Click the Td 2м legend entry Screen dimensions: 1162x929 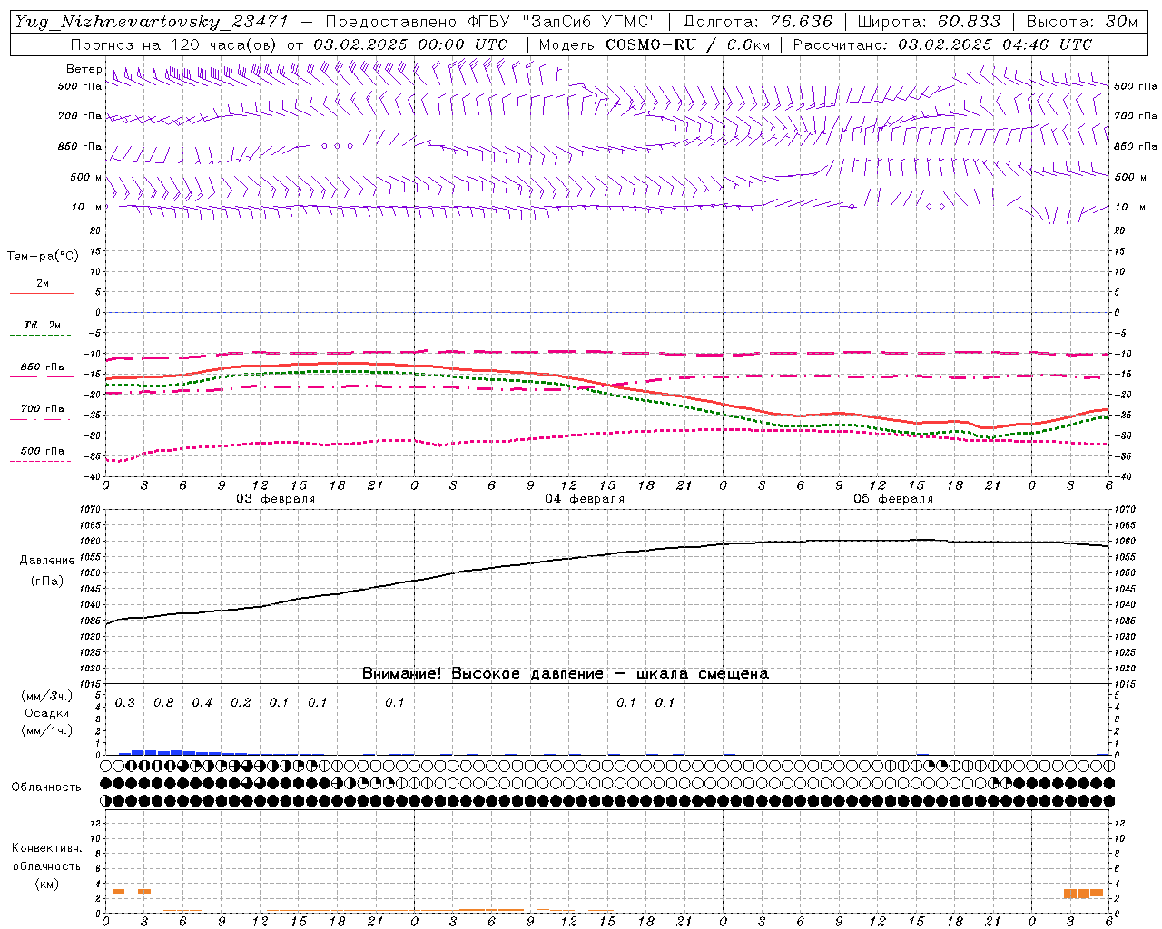[43, 325]
